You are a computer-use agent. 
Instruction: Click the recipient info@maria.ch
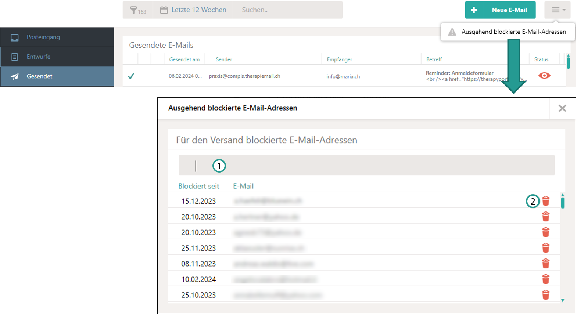343,76
